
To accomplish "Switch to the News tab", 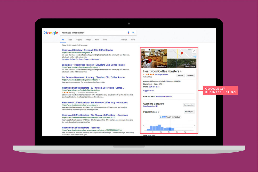I will click(x=97, y=40).
